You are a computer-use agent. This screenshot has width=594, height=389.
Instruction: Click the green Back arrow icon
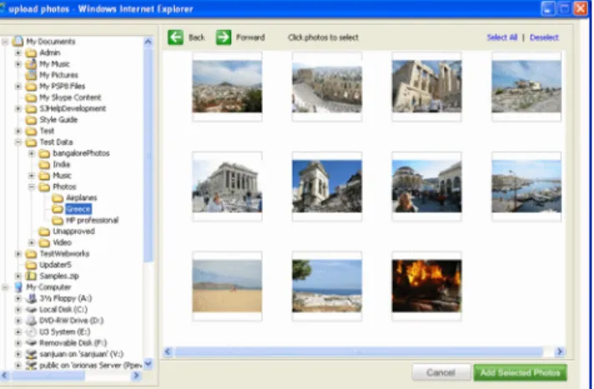pyautogui.click(x=175, y=37)
